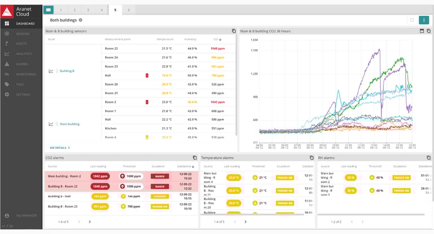This screenshot has width=434, height=234.
Task: Copy the Main & B building sensors widget
Action: [234, 31]
